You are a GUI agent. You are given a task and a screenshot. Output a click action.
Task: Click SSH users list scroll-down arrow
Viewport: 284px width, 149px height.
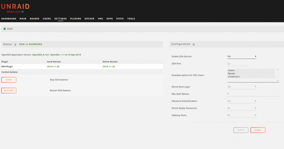pos(278,81)
